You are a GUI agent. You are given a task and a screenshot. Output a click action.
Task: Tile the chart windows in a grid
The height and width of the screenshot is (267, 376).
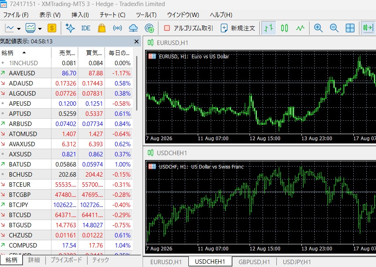[350, 28]
